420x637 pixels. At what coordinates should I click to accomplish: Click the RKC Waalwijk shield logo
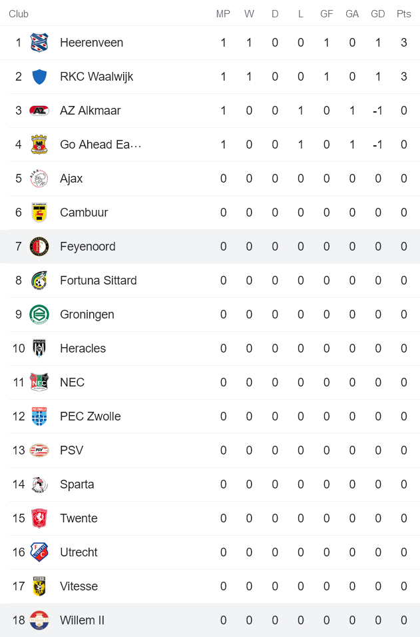(x=39, y=76)
